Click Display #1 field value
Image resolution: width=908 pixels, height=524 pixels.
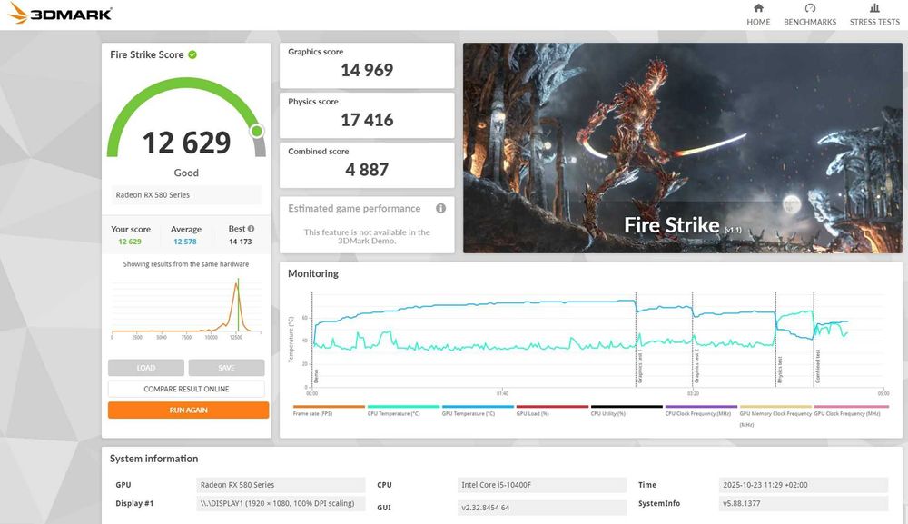281,503
